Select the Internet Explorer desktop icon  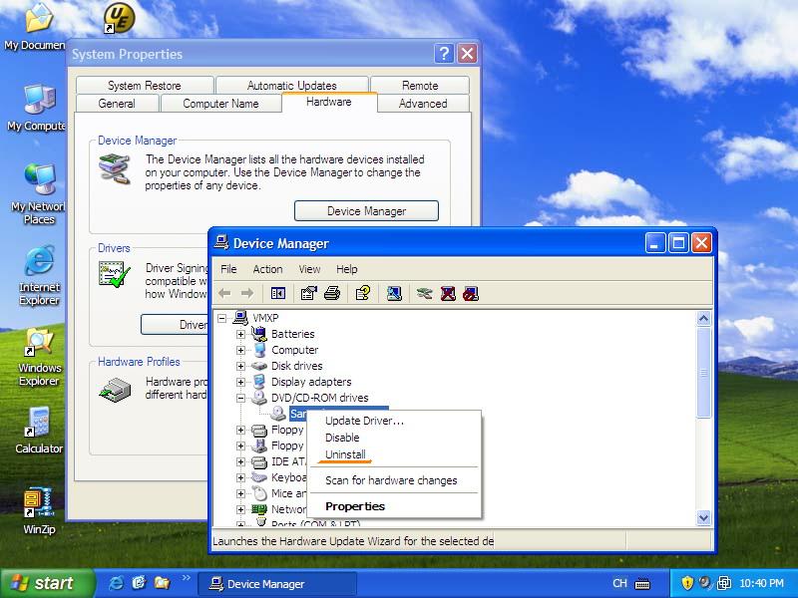pos(39,276)
